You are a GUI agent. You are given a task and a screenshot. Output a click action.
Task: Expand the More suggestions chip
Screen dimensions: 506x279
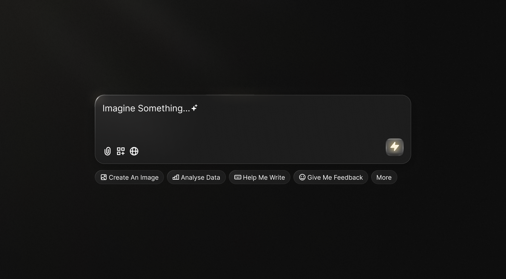(384, 177)
